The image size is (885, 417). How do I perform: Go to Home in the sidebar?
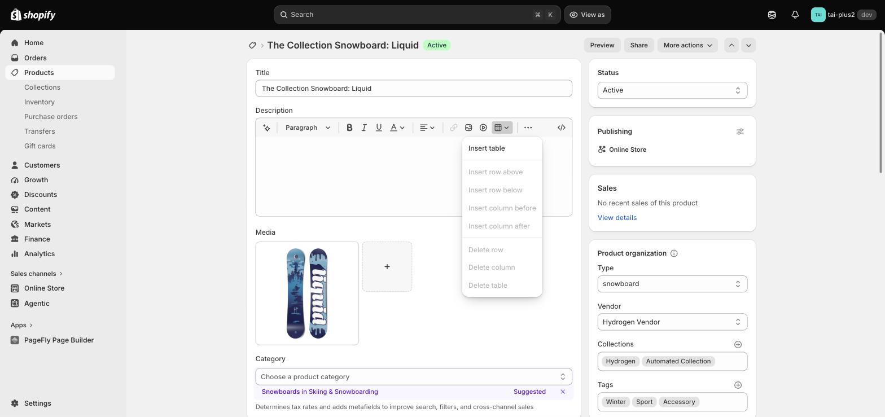point(60,43)
